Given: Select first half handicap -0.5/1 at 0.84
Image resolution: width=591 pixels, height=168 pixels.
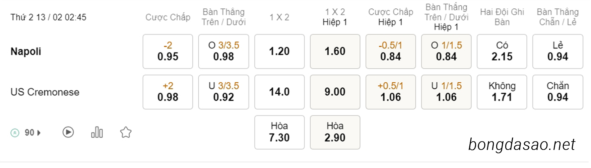Looking at the screenshot, I should point(391,52).
